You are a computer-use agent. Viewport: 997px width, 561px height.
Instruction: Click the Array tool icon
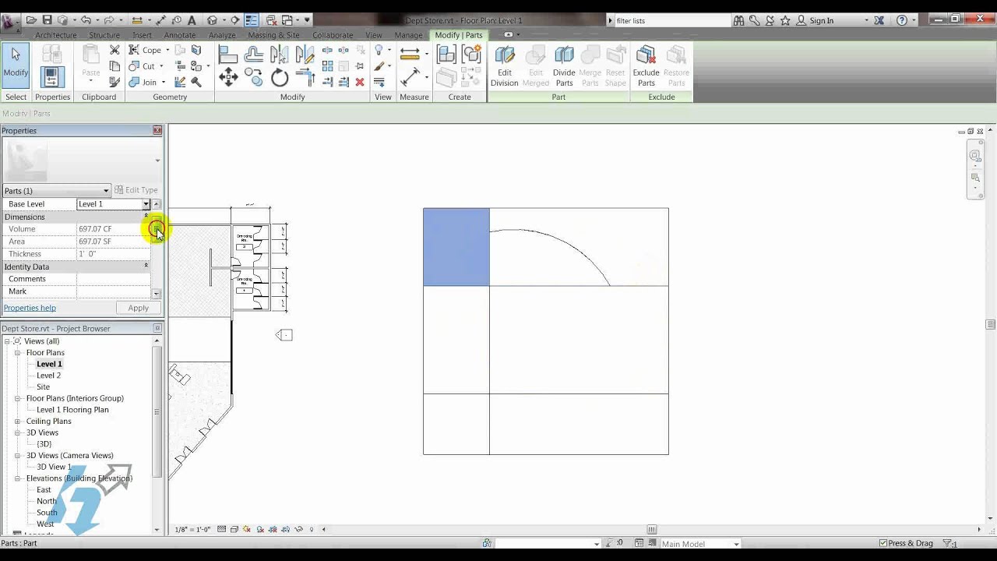coord(328,66)
